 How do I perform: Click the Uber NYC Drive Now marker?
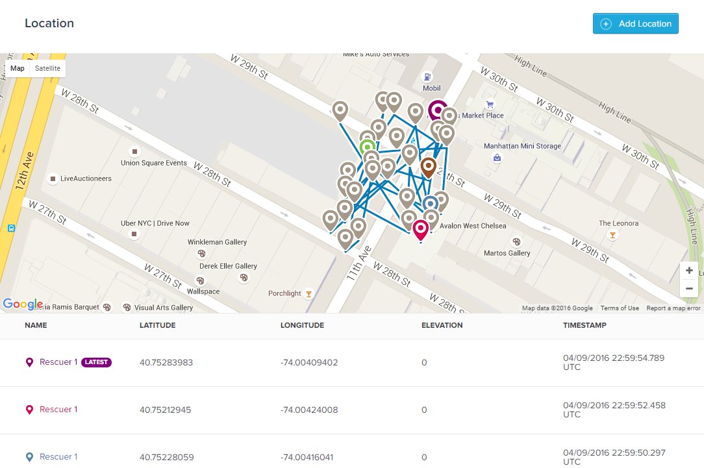pyautogui.click(x=134, y=234)
